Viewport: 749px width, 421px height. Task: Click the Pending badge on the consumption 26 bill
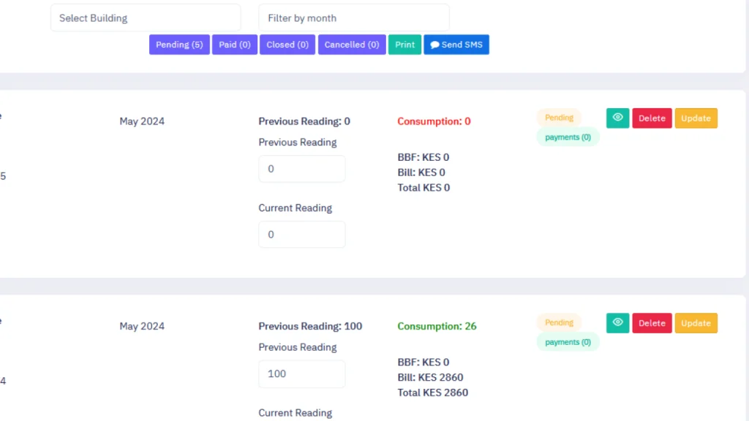[x=559, y=322]
